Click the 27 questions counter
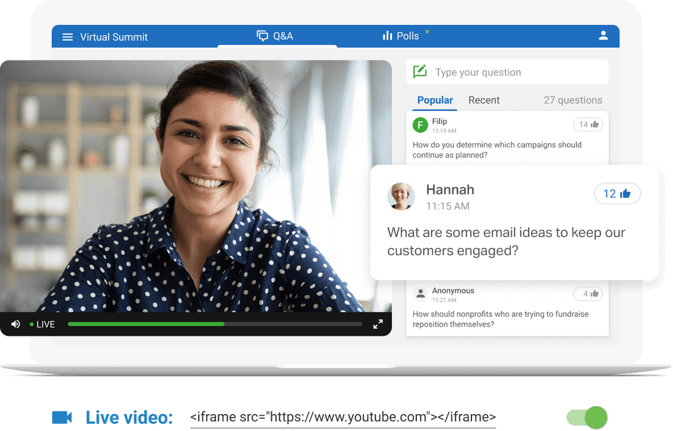The width and height of the screenshot is (673, 431). pyautogui.click(x=572, y=99)
